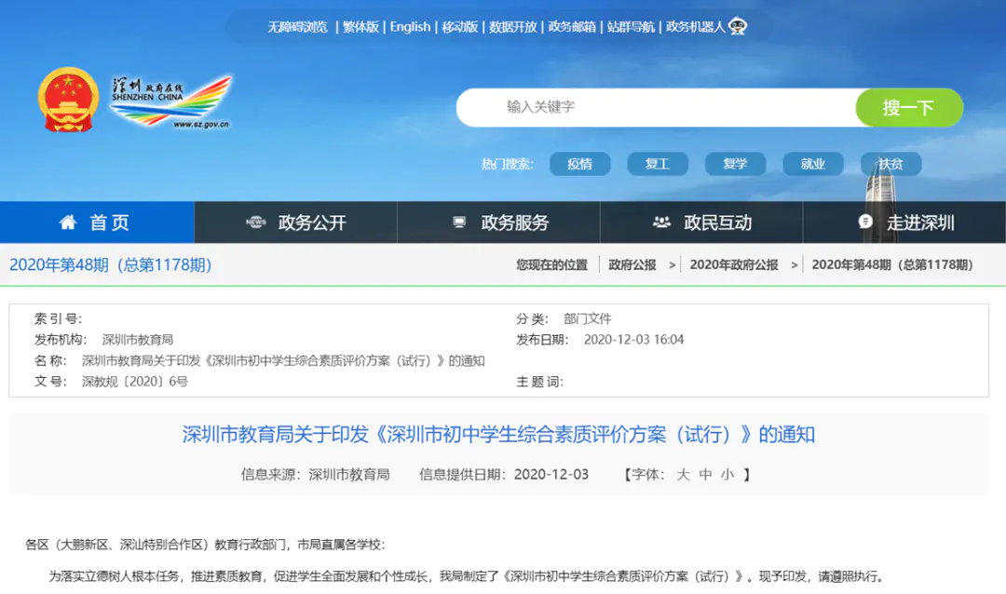Screen dimensions: 1006x594
Task: Open the 政务机器人 link
Action: click(696, 27)
